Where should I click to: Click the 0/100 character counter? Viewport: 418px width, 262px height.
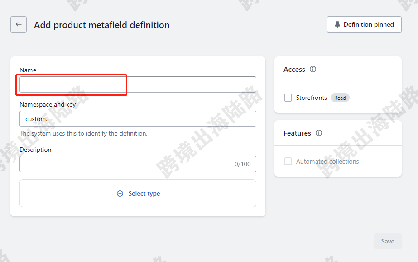(243, 164)
